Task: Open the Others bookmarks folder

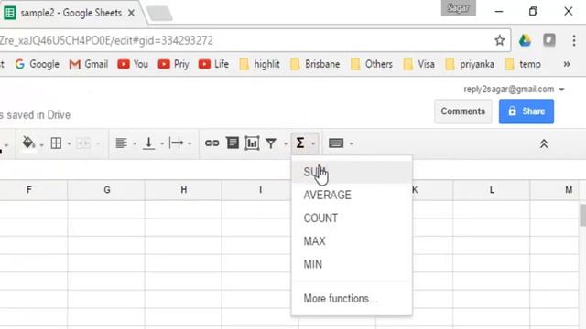Action: pos(372,64)
